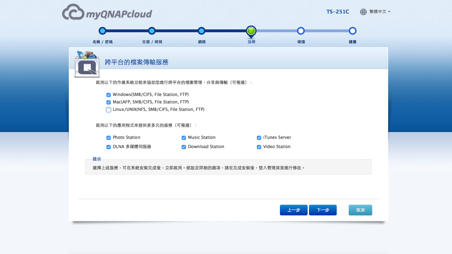452x254 pixels.
Task: Click the 提示 hint label
Action: click(x=97, y=159)
